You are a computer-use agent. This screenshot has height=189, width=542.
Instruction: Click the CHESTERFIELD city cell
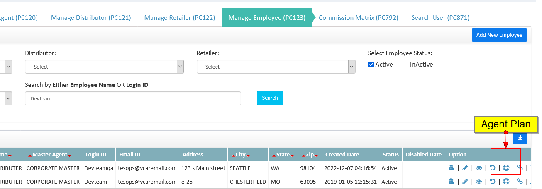248,182
